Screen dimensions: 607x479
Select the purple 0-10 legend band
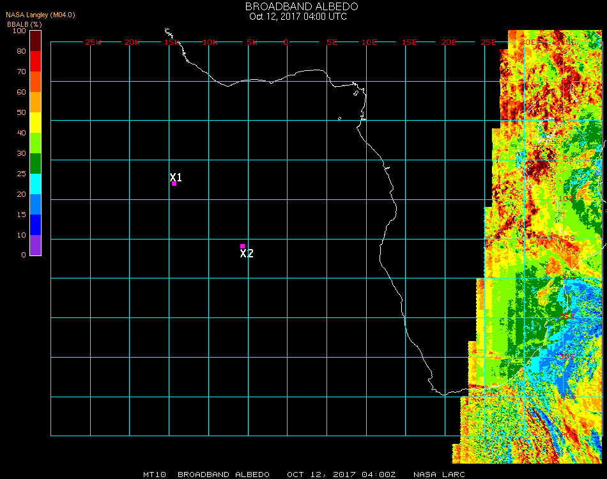(35, 245)
